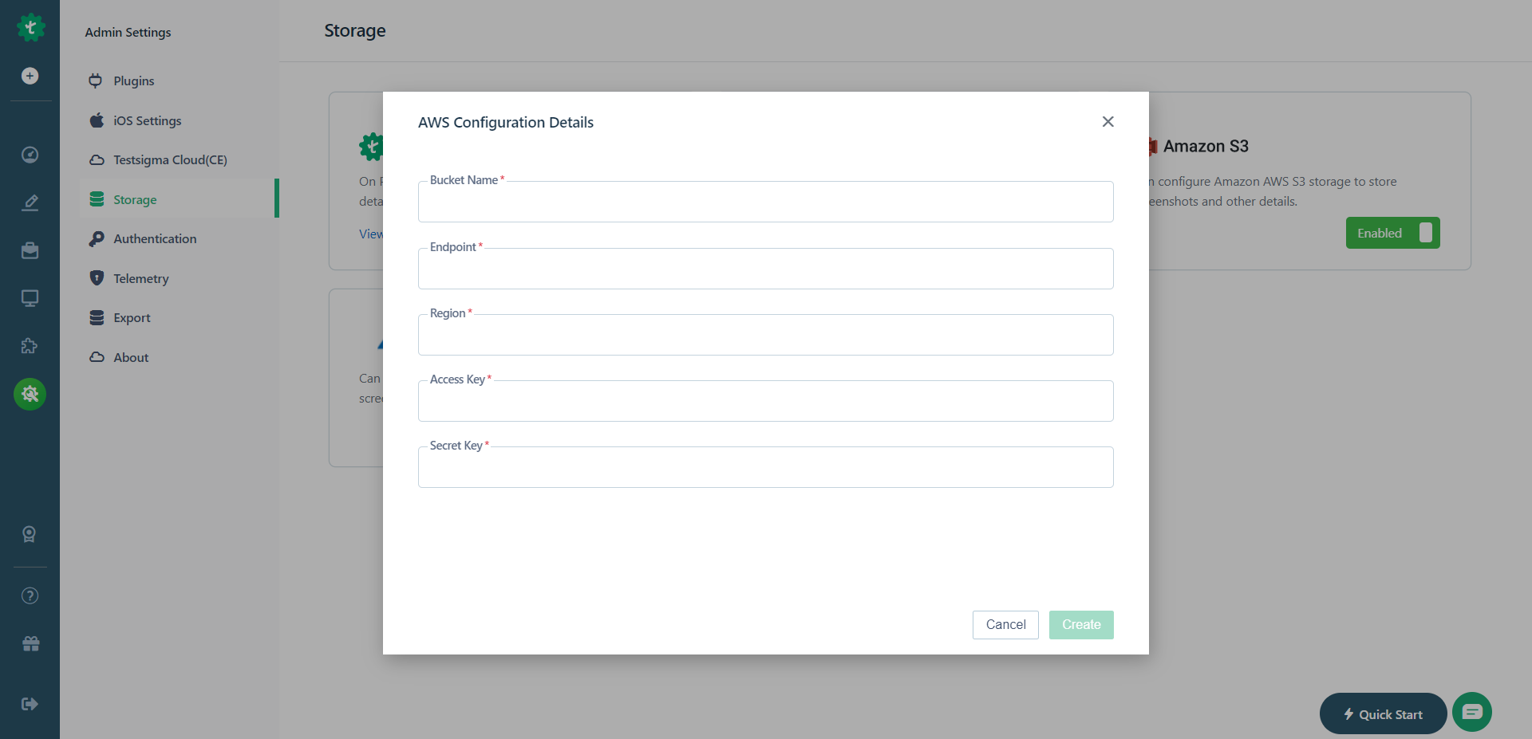Open the chat bubble support icon
This screenshot has height=739, width=1532.
pos(1472,712)
